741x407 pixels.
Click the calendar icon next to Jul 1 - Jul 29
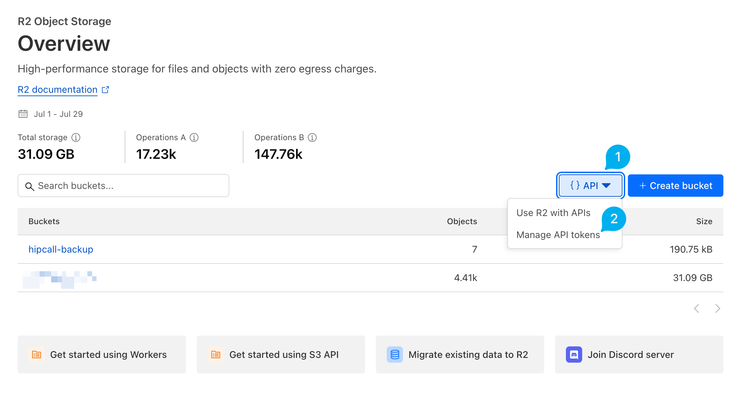point(23,114)
